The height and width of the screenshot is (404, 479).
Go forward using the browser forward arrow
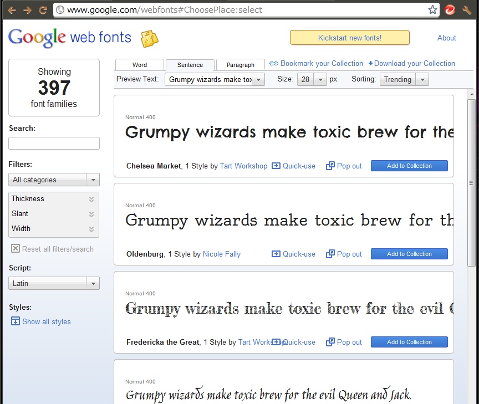(x=28, y=11)
